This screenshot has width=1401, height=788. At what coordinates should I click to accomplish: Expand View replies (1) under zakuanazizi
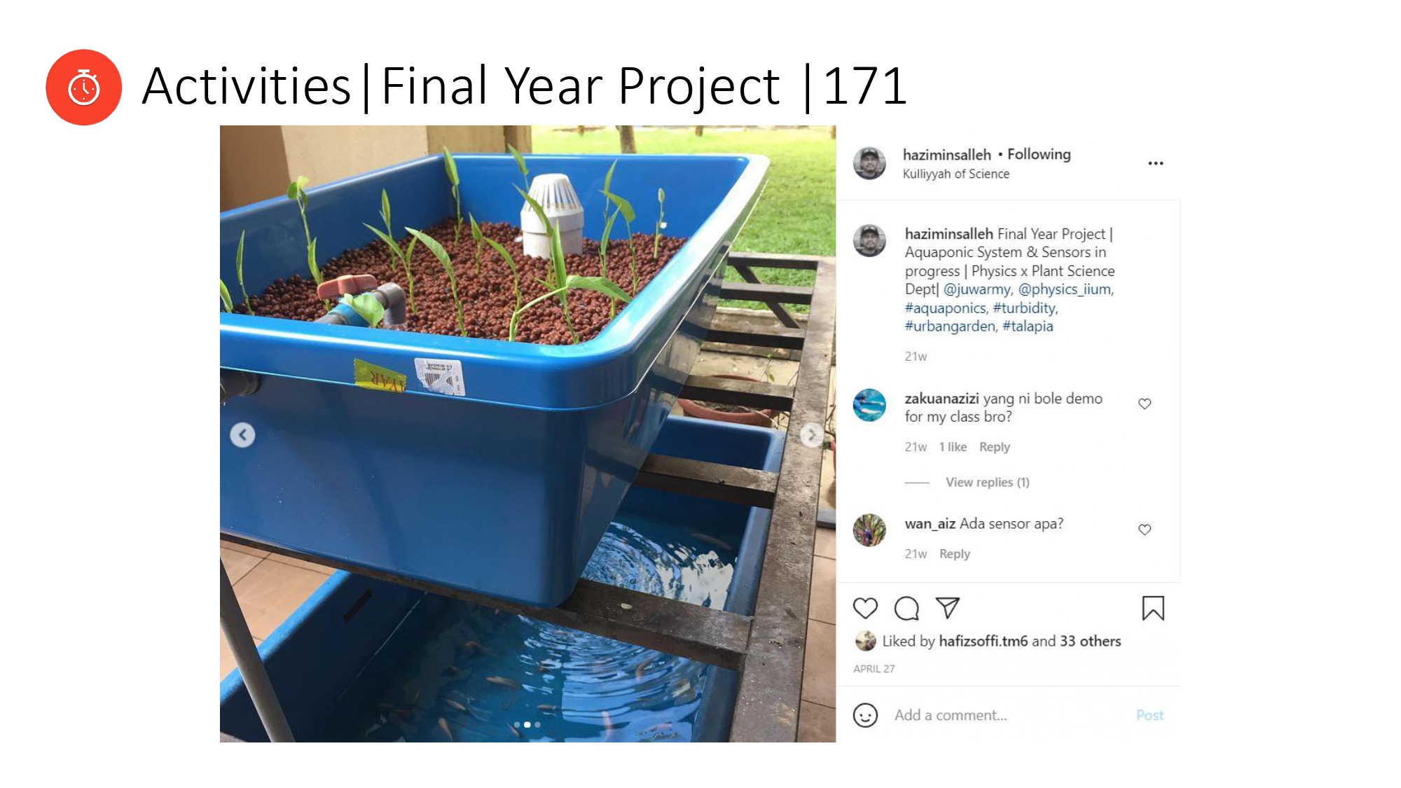pyautogui.click(x=987, y=482)
